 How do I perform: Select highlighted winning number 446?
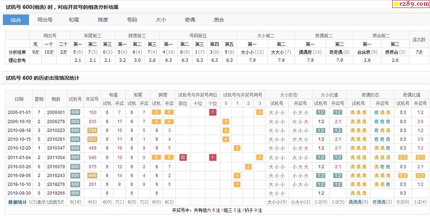point(92,175)
